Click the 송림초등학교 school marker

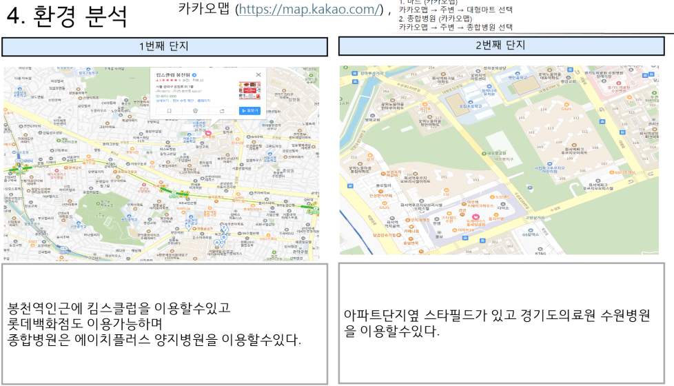(471, 102)
